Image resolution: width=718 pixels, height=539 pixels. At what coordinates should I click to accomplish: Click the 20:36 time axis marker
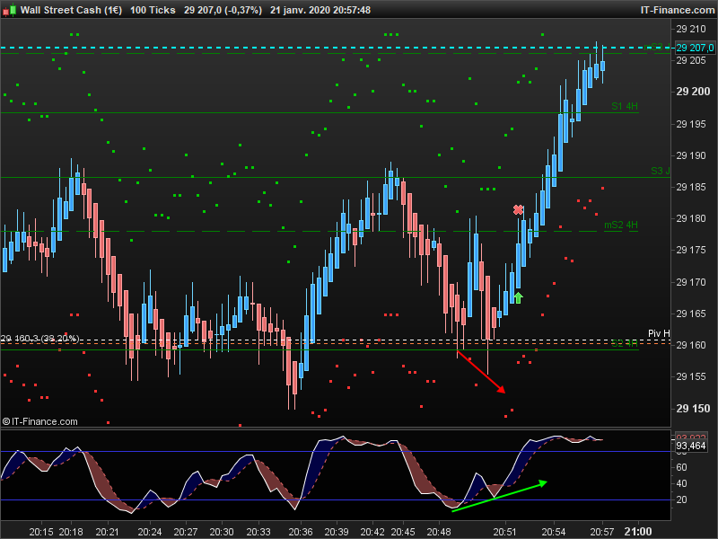[x=301, y=532]
